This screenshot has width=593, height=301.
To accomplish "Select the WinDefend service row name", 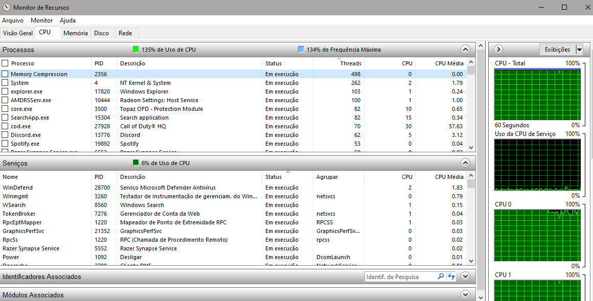I will point(17,188).
